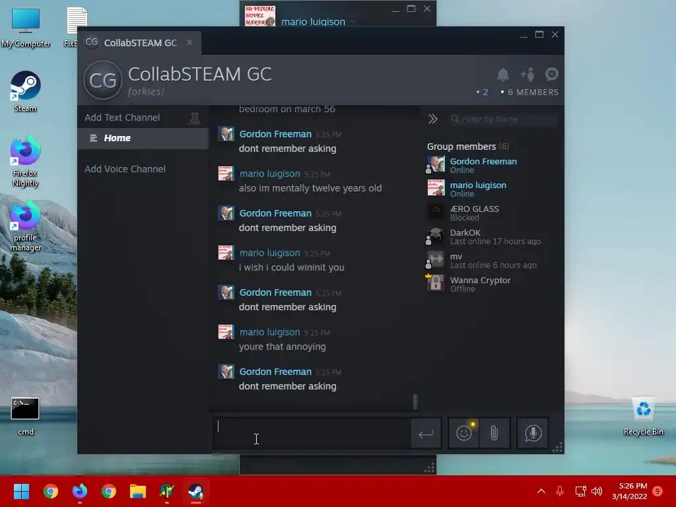Click the pin icon beside Add Text Channel

coord(195,118)
